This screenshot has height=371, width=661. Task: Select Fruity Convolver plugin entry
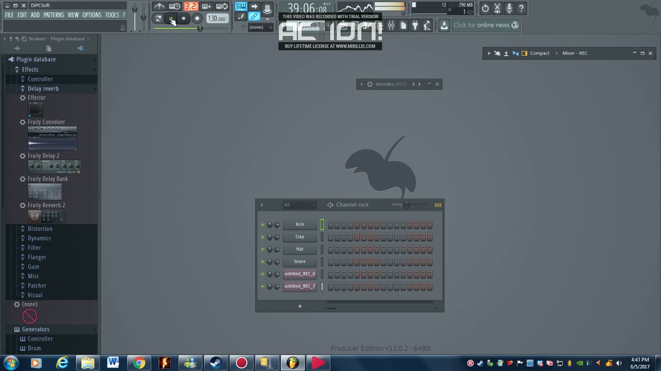pyautogui.click(x=46, y=122)
